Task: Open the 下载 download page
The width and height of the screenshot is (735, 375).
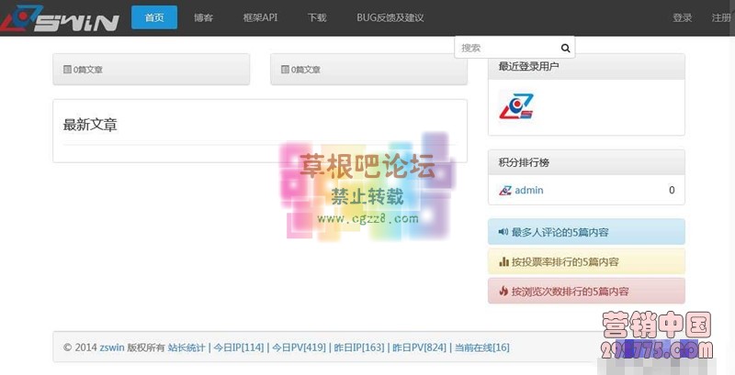Action: 317,17
